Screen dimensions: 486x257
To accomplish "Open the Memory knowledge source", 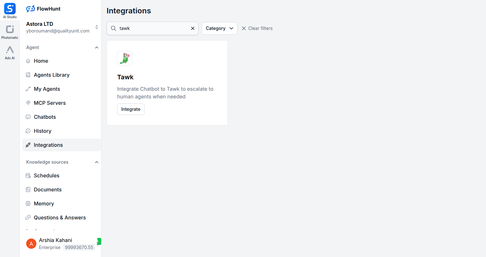I will coord(44,203).
